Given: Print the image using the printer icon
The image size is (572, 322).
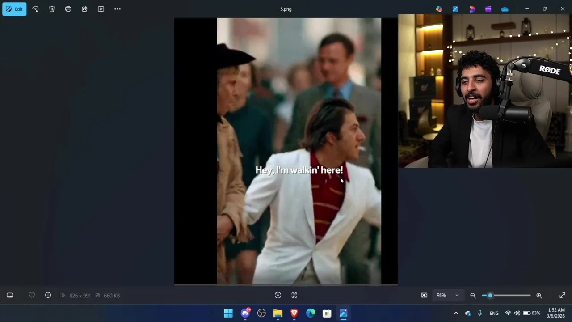Looking at the screenshot, I should (68, 9).
